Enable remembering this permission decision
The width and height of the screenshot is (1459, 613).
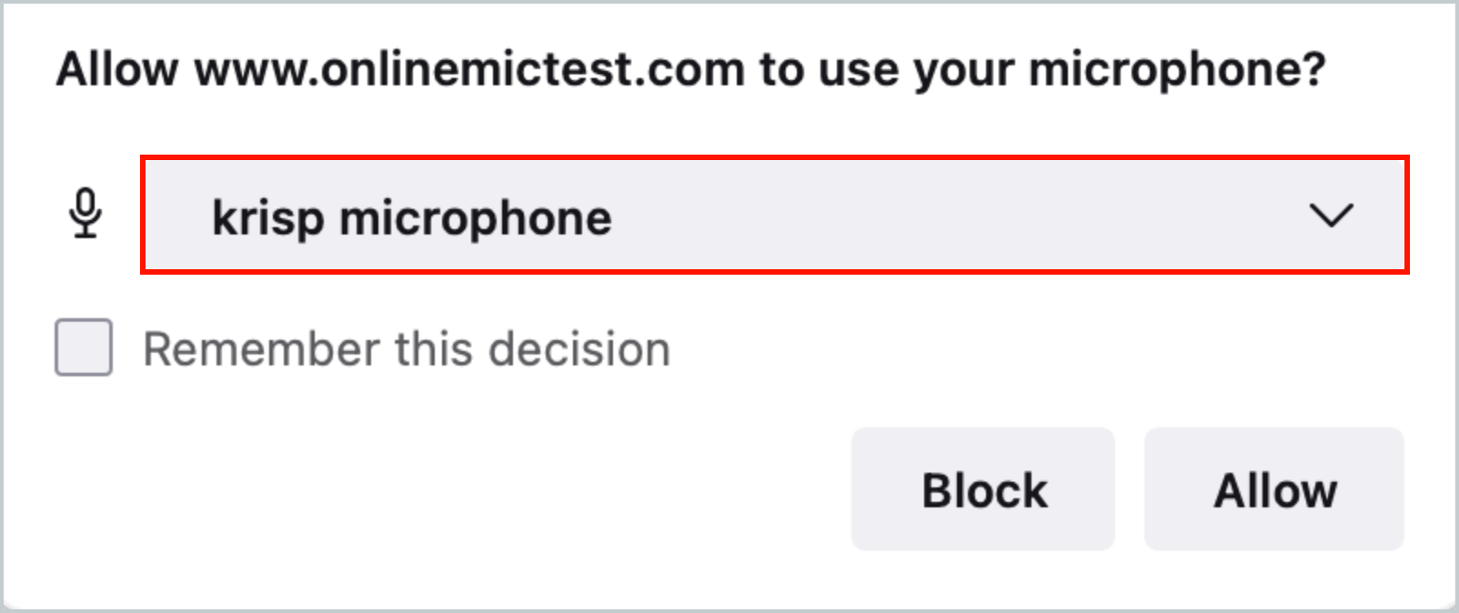(81, 347)
